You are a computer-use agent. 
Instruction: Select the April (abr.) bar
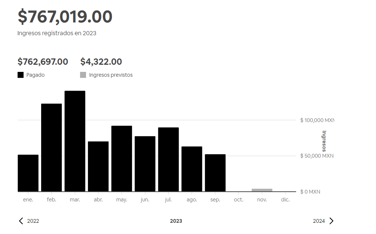click(x=98, y=166)
